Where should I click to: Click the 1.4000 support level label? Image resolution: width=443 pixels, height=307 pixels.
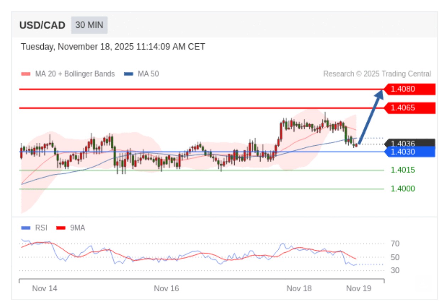click(403, 189)
